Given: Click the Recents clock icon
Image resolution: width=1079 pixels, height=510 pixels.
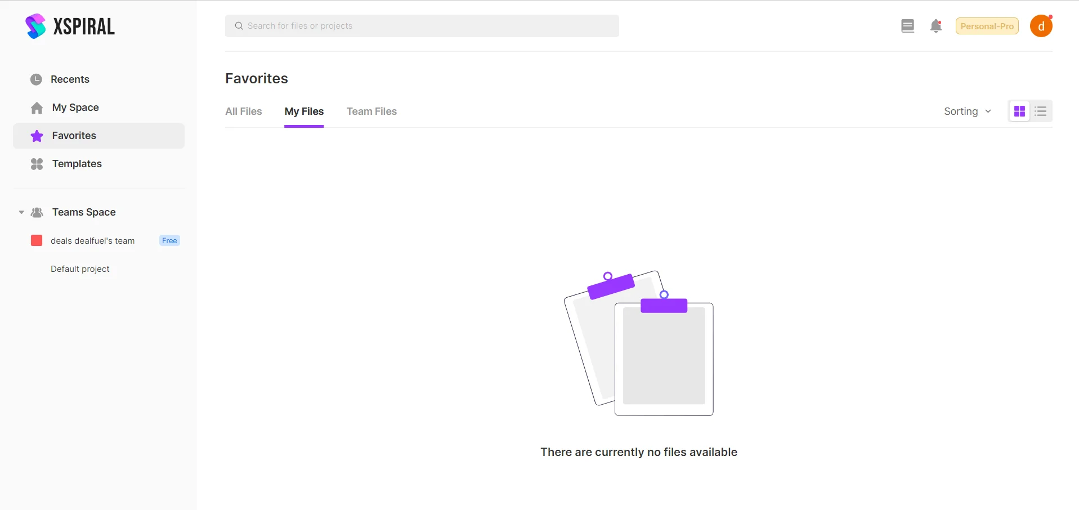Looking at the screenshot, I should tap(36, 79).
